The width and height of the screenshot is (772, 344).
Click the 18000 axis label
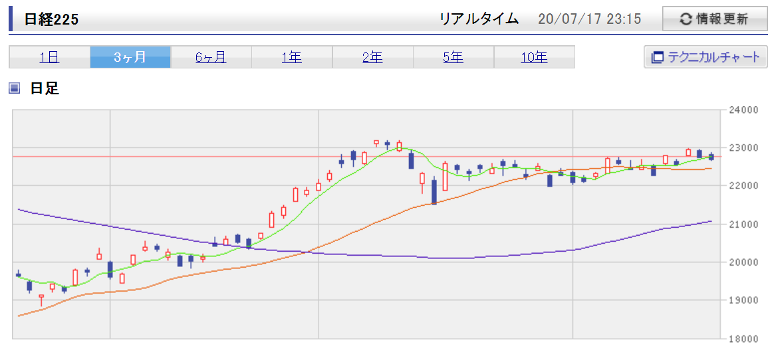pos(745,338)
